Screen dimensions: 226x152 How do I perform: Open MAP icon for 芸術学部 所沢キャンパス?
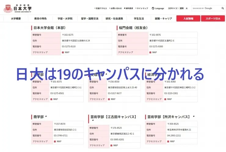pyautogui.click(x=168, y=142)
